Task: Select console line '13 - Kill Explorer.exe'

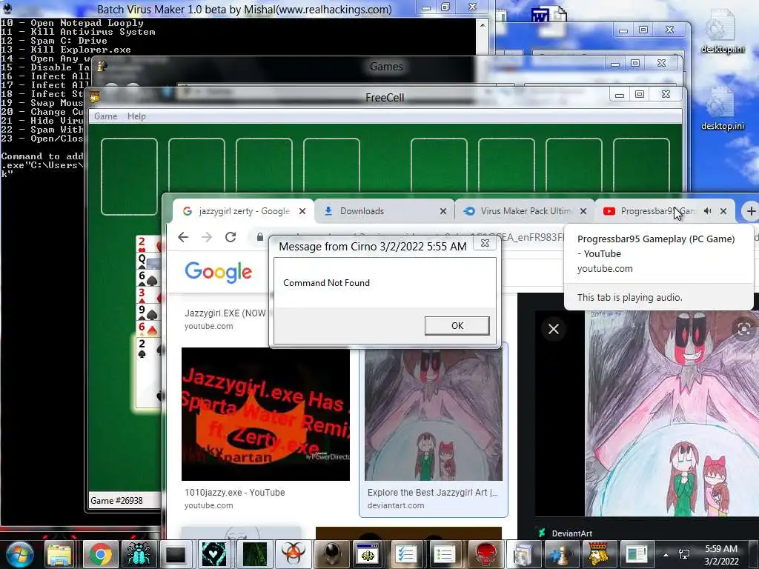Action: (66, 50)
